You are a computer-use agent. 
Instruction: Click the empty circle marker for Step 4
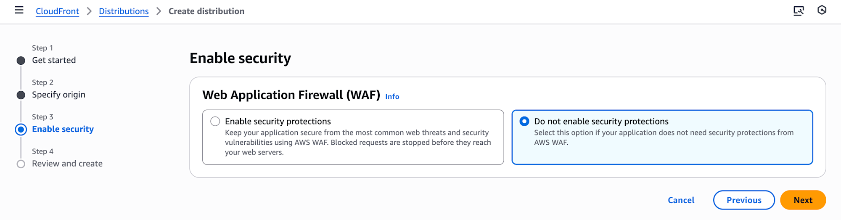coord(21,164)
